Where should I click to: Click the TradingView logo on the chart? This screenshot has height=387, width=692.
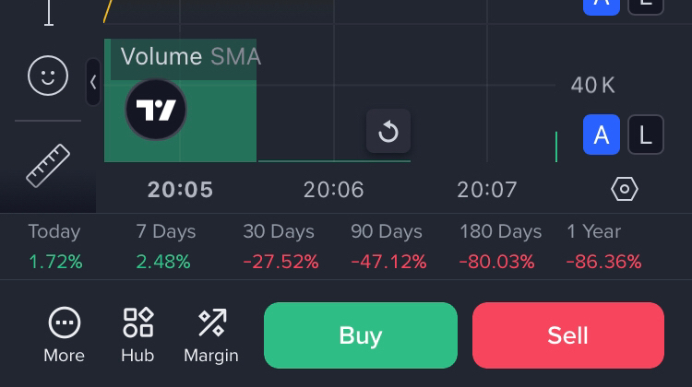pyautogui.click(x=156, y=111)
